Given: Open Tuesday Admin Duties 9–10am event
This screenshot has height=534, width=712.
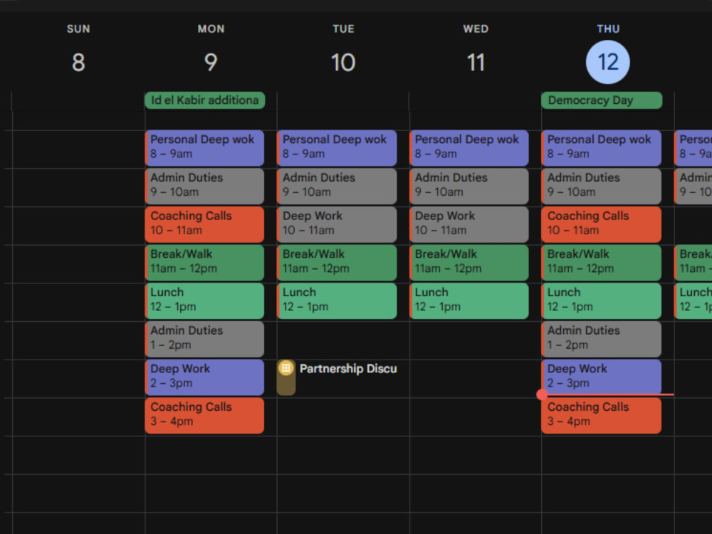Looking at the screenshot, I should (337, 186).
